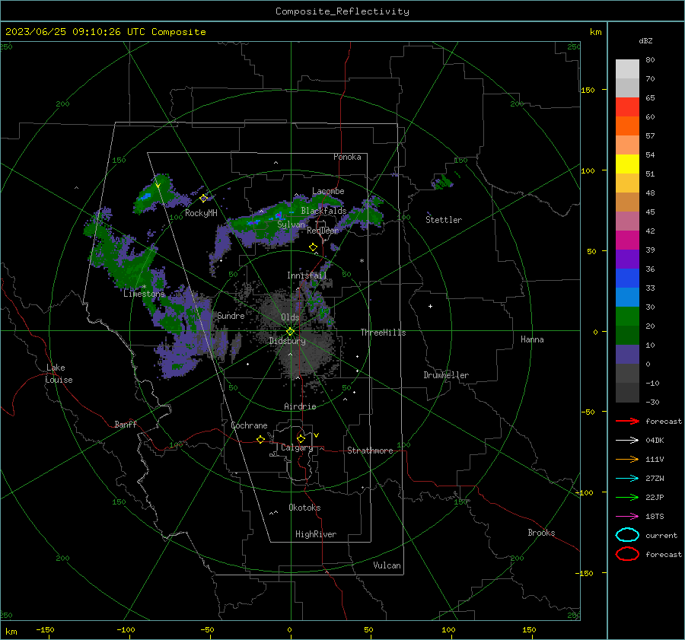Select the orange 111V arrow legend icon
This screenshot has height=640, width=685.
[x=627, y=459]
